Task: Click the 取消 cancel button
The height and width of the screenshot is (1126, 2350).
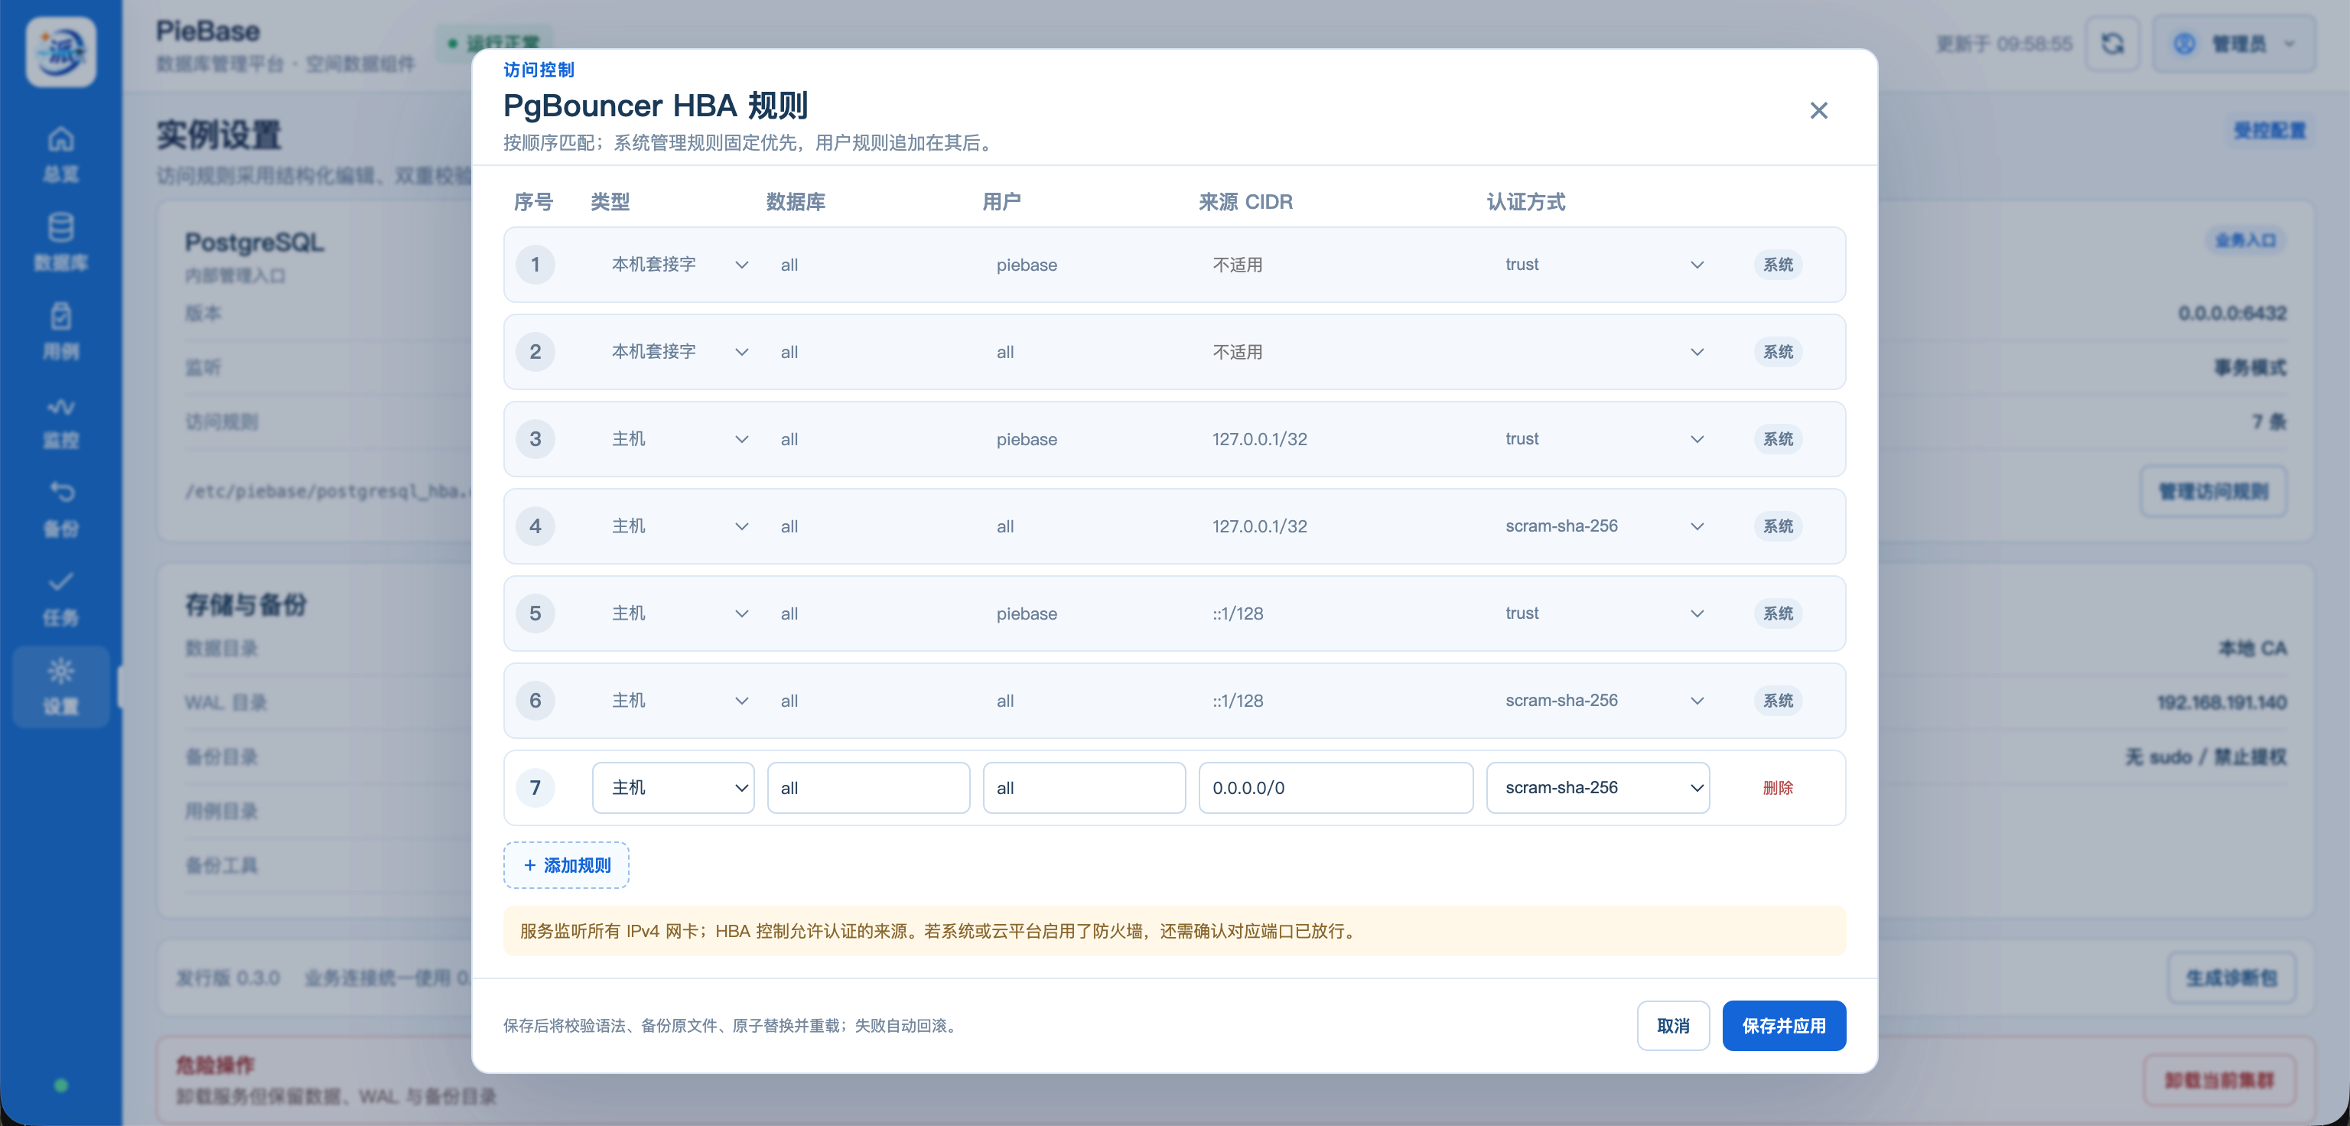Action: (x=1672, y=1026)
